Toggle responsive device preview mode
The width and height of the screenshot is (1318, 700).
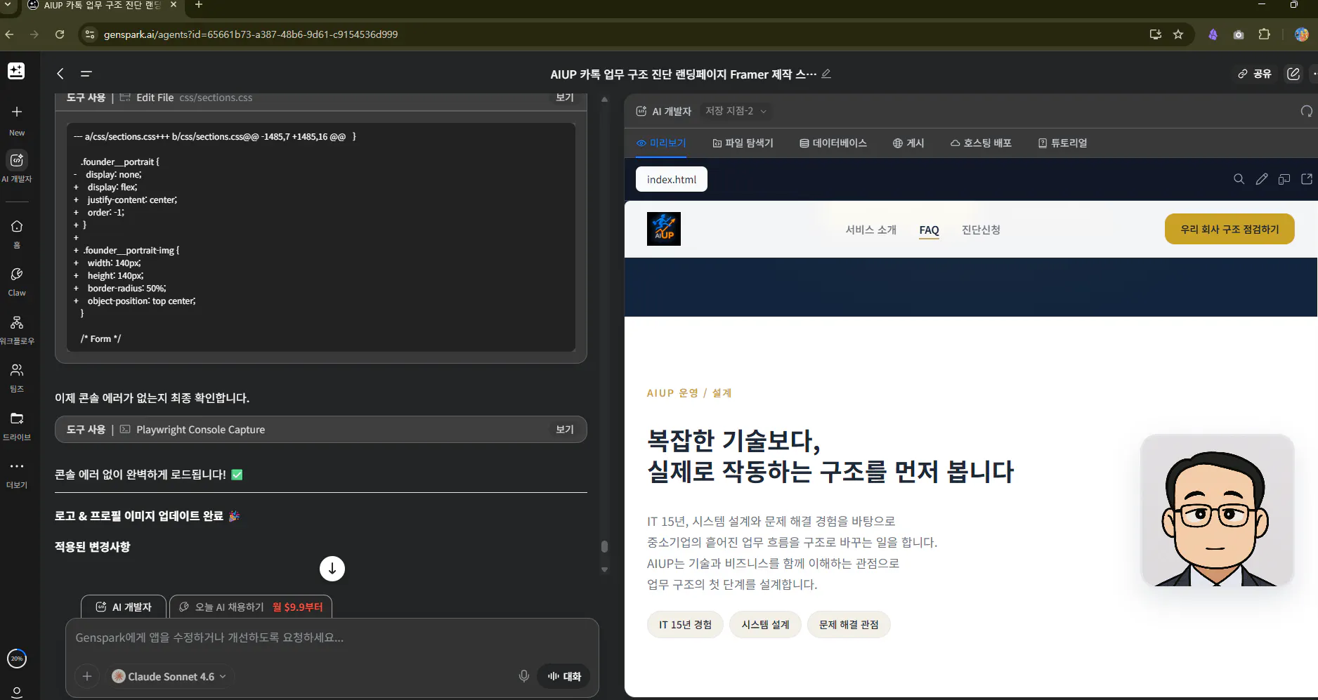tap(1284, 179)
